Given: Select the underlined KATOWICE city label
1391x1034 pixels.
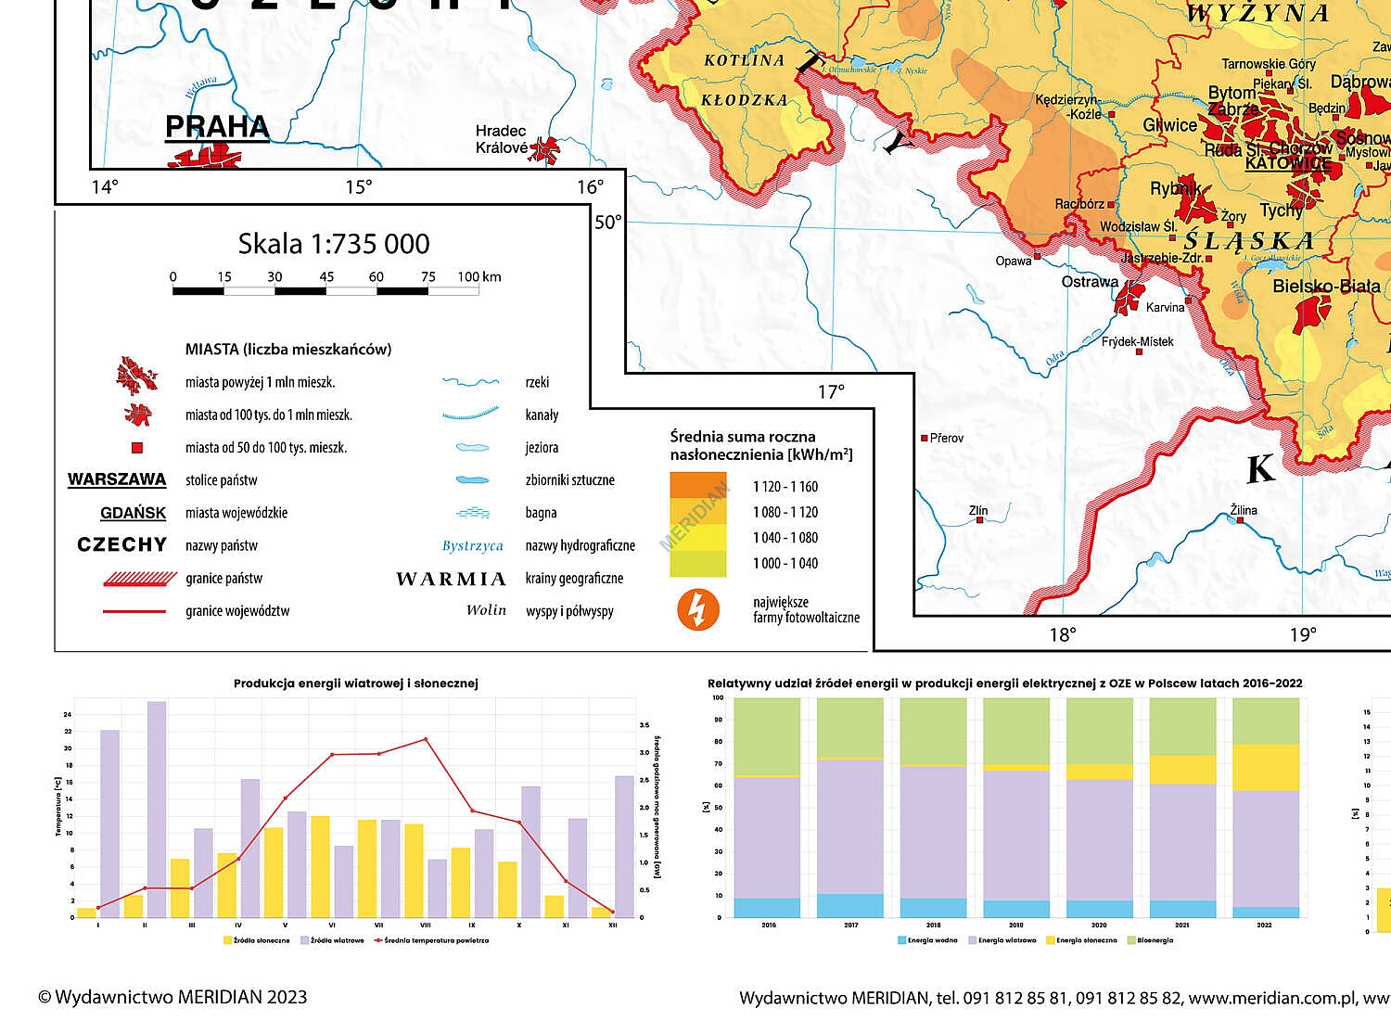Looking at the screenshot, I should [x=1287, y=163].
